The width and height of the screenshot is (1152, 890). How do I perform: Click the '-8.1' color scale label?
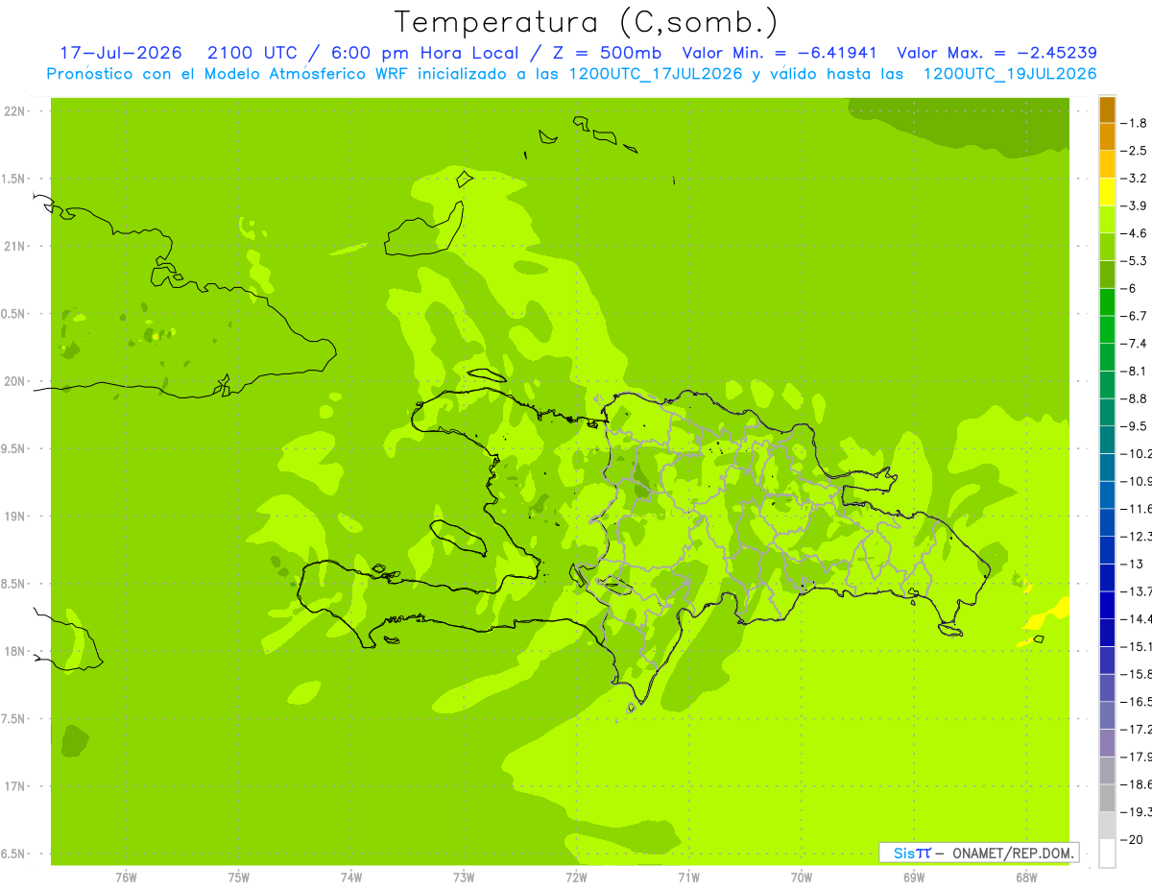coord(1135,371)
